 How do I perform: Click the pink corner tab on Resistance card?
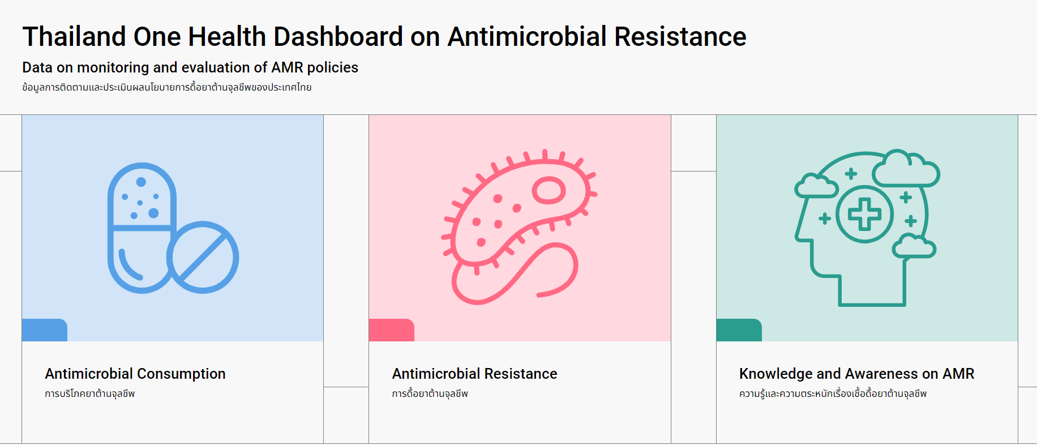click(x=391, y=330)
